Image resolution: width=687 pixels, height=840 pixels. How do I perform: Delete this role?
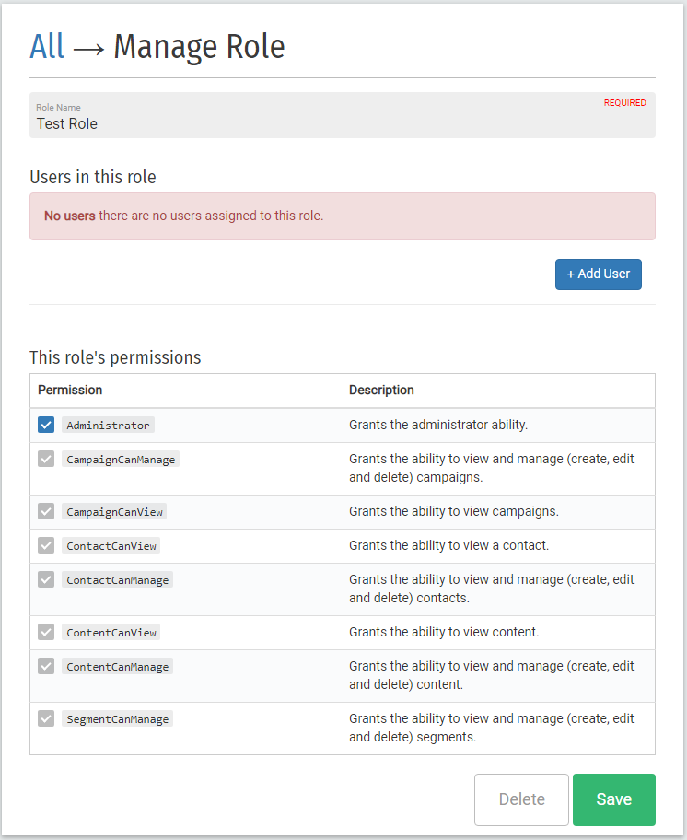coord(521,799)
